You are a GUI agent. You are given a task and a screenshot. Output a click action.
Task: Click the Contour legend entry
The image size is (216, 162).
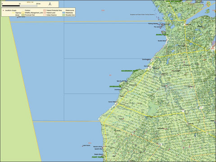click(27, 10)
